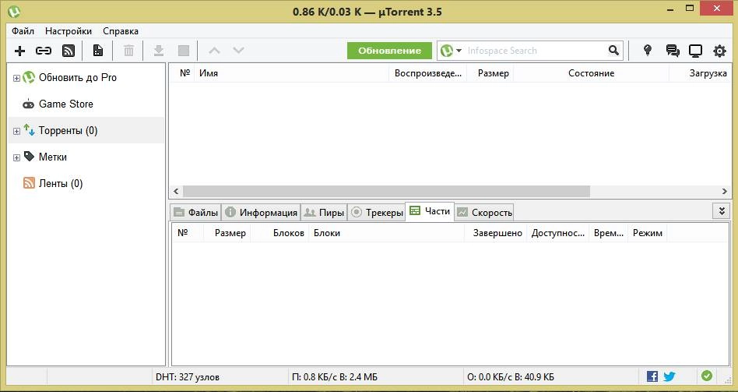
Task: Click into the Infospace Search field
Action: [534, 51]
